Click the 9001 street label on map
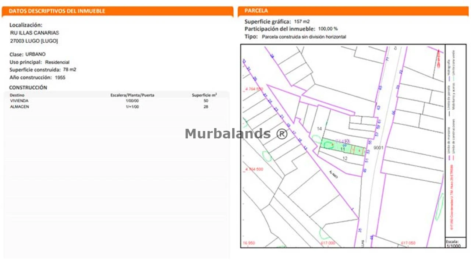 [379, 148]
